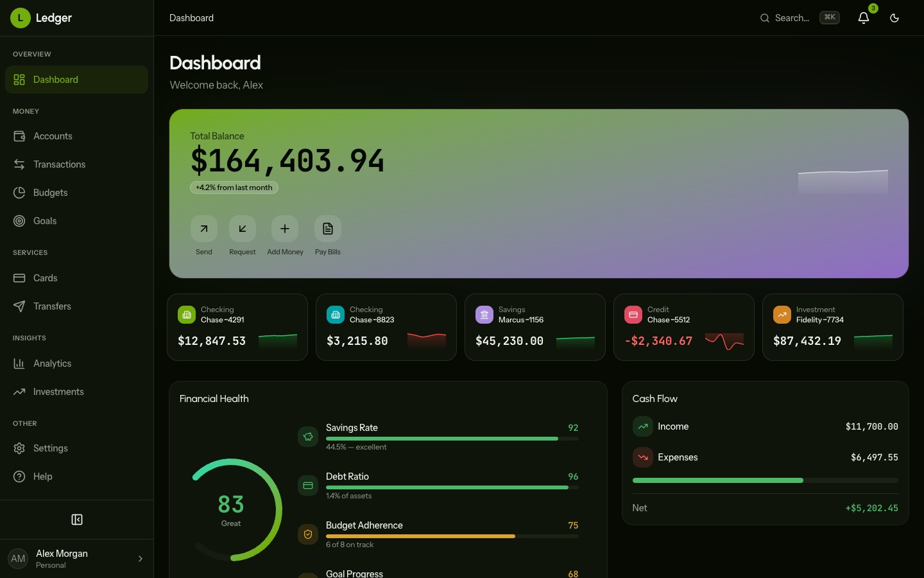Viewport: 924px width, 578px height.
Task: Expand the Alex Morgan account switcher
Action: [77, 559]
